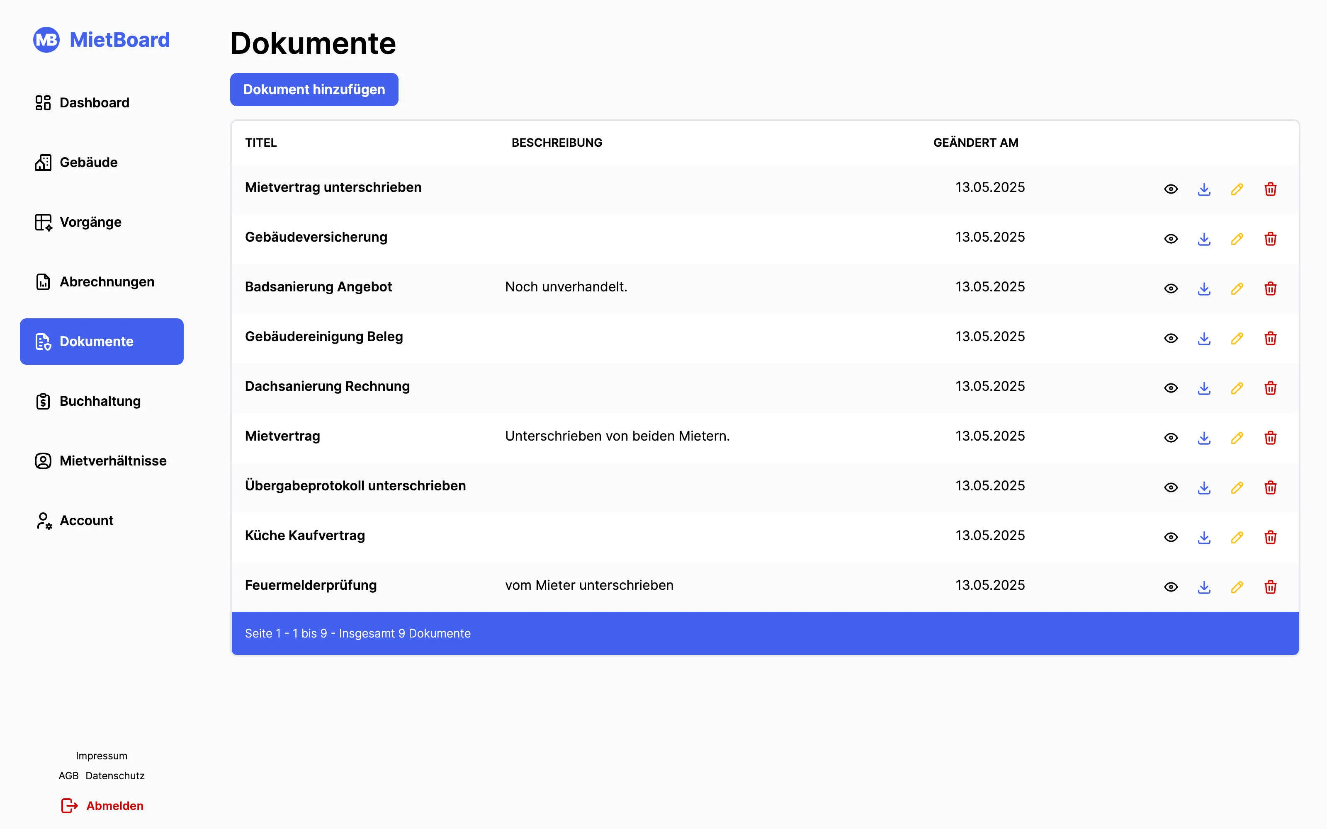The width and height of the screenshot is (1327, 829).
Task: Edit the Feuermelderprüfung entry
Action: click(x=1237, y=587)
